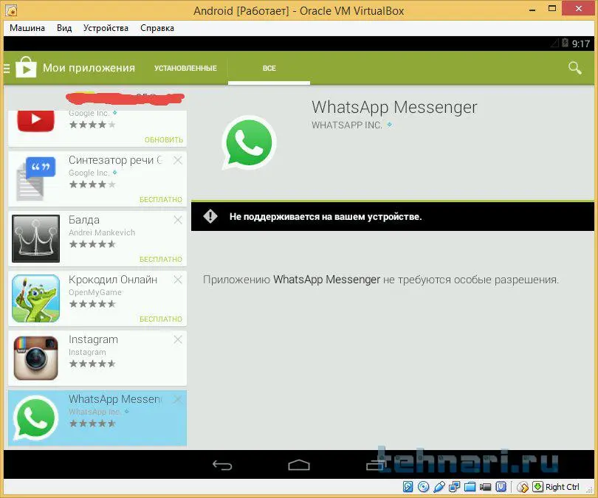
Task: Remove Синтезатор речи from the list
Action: [178, 160]
